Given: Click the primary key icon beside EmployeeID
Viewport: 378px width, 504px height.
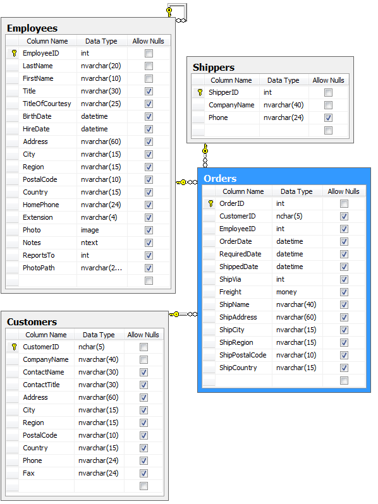Looking at the screenshot, I should [x=14, y=53].
